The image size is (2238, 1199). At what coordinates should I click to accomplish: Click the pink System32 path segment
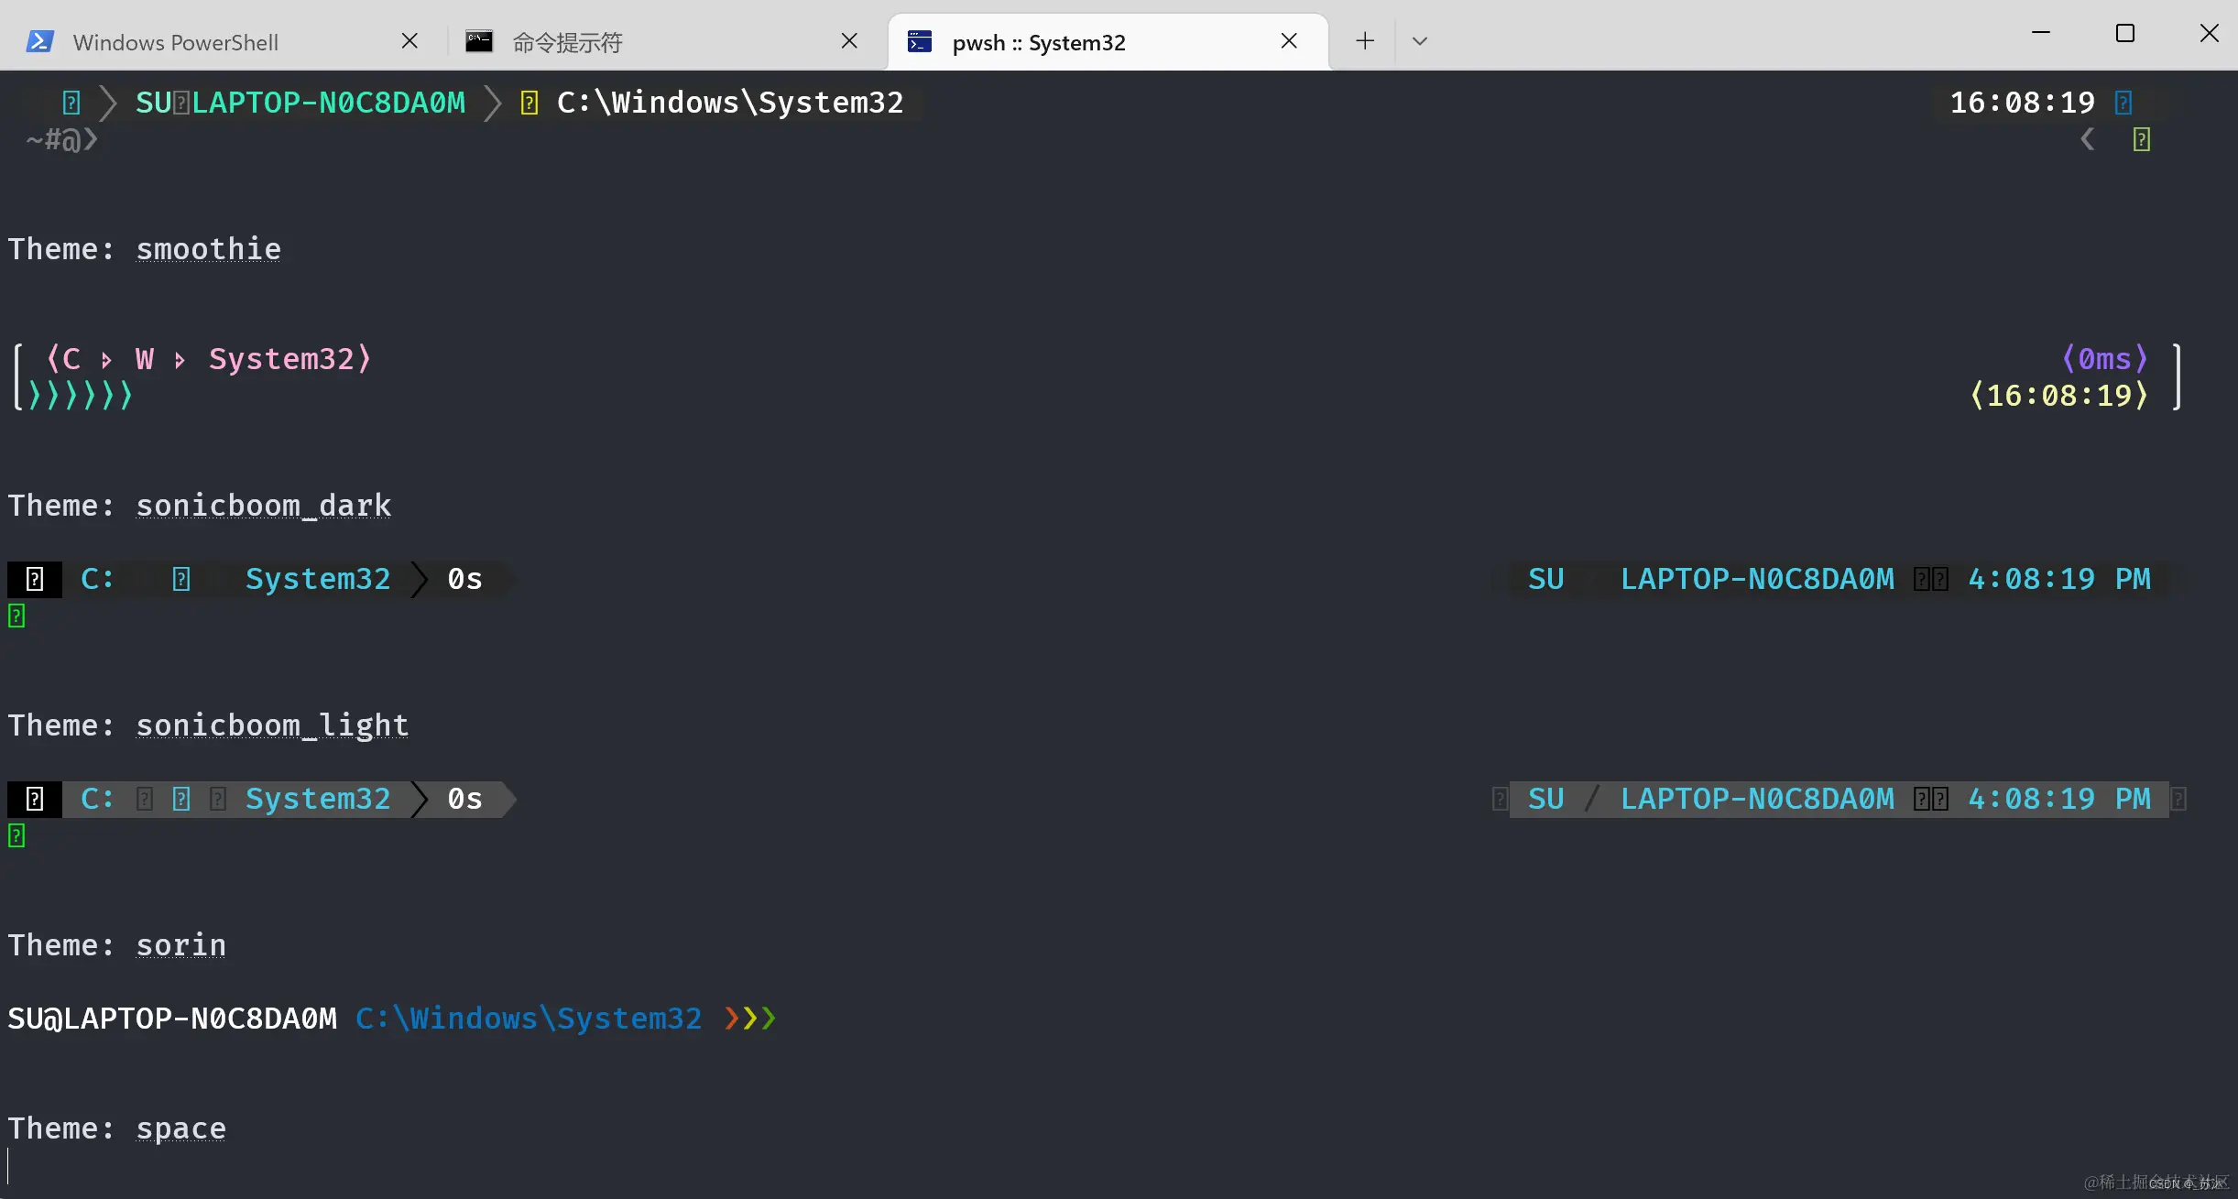[x=281, y=359]
